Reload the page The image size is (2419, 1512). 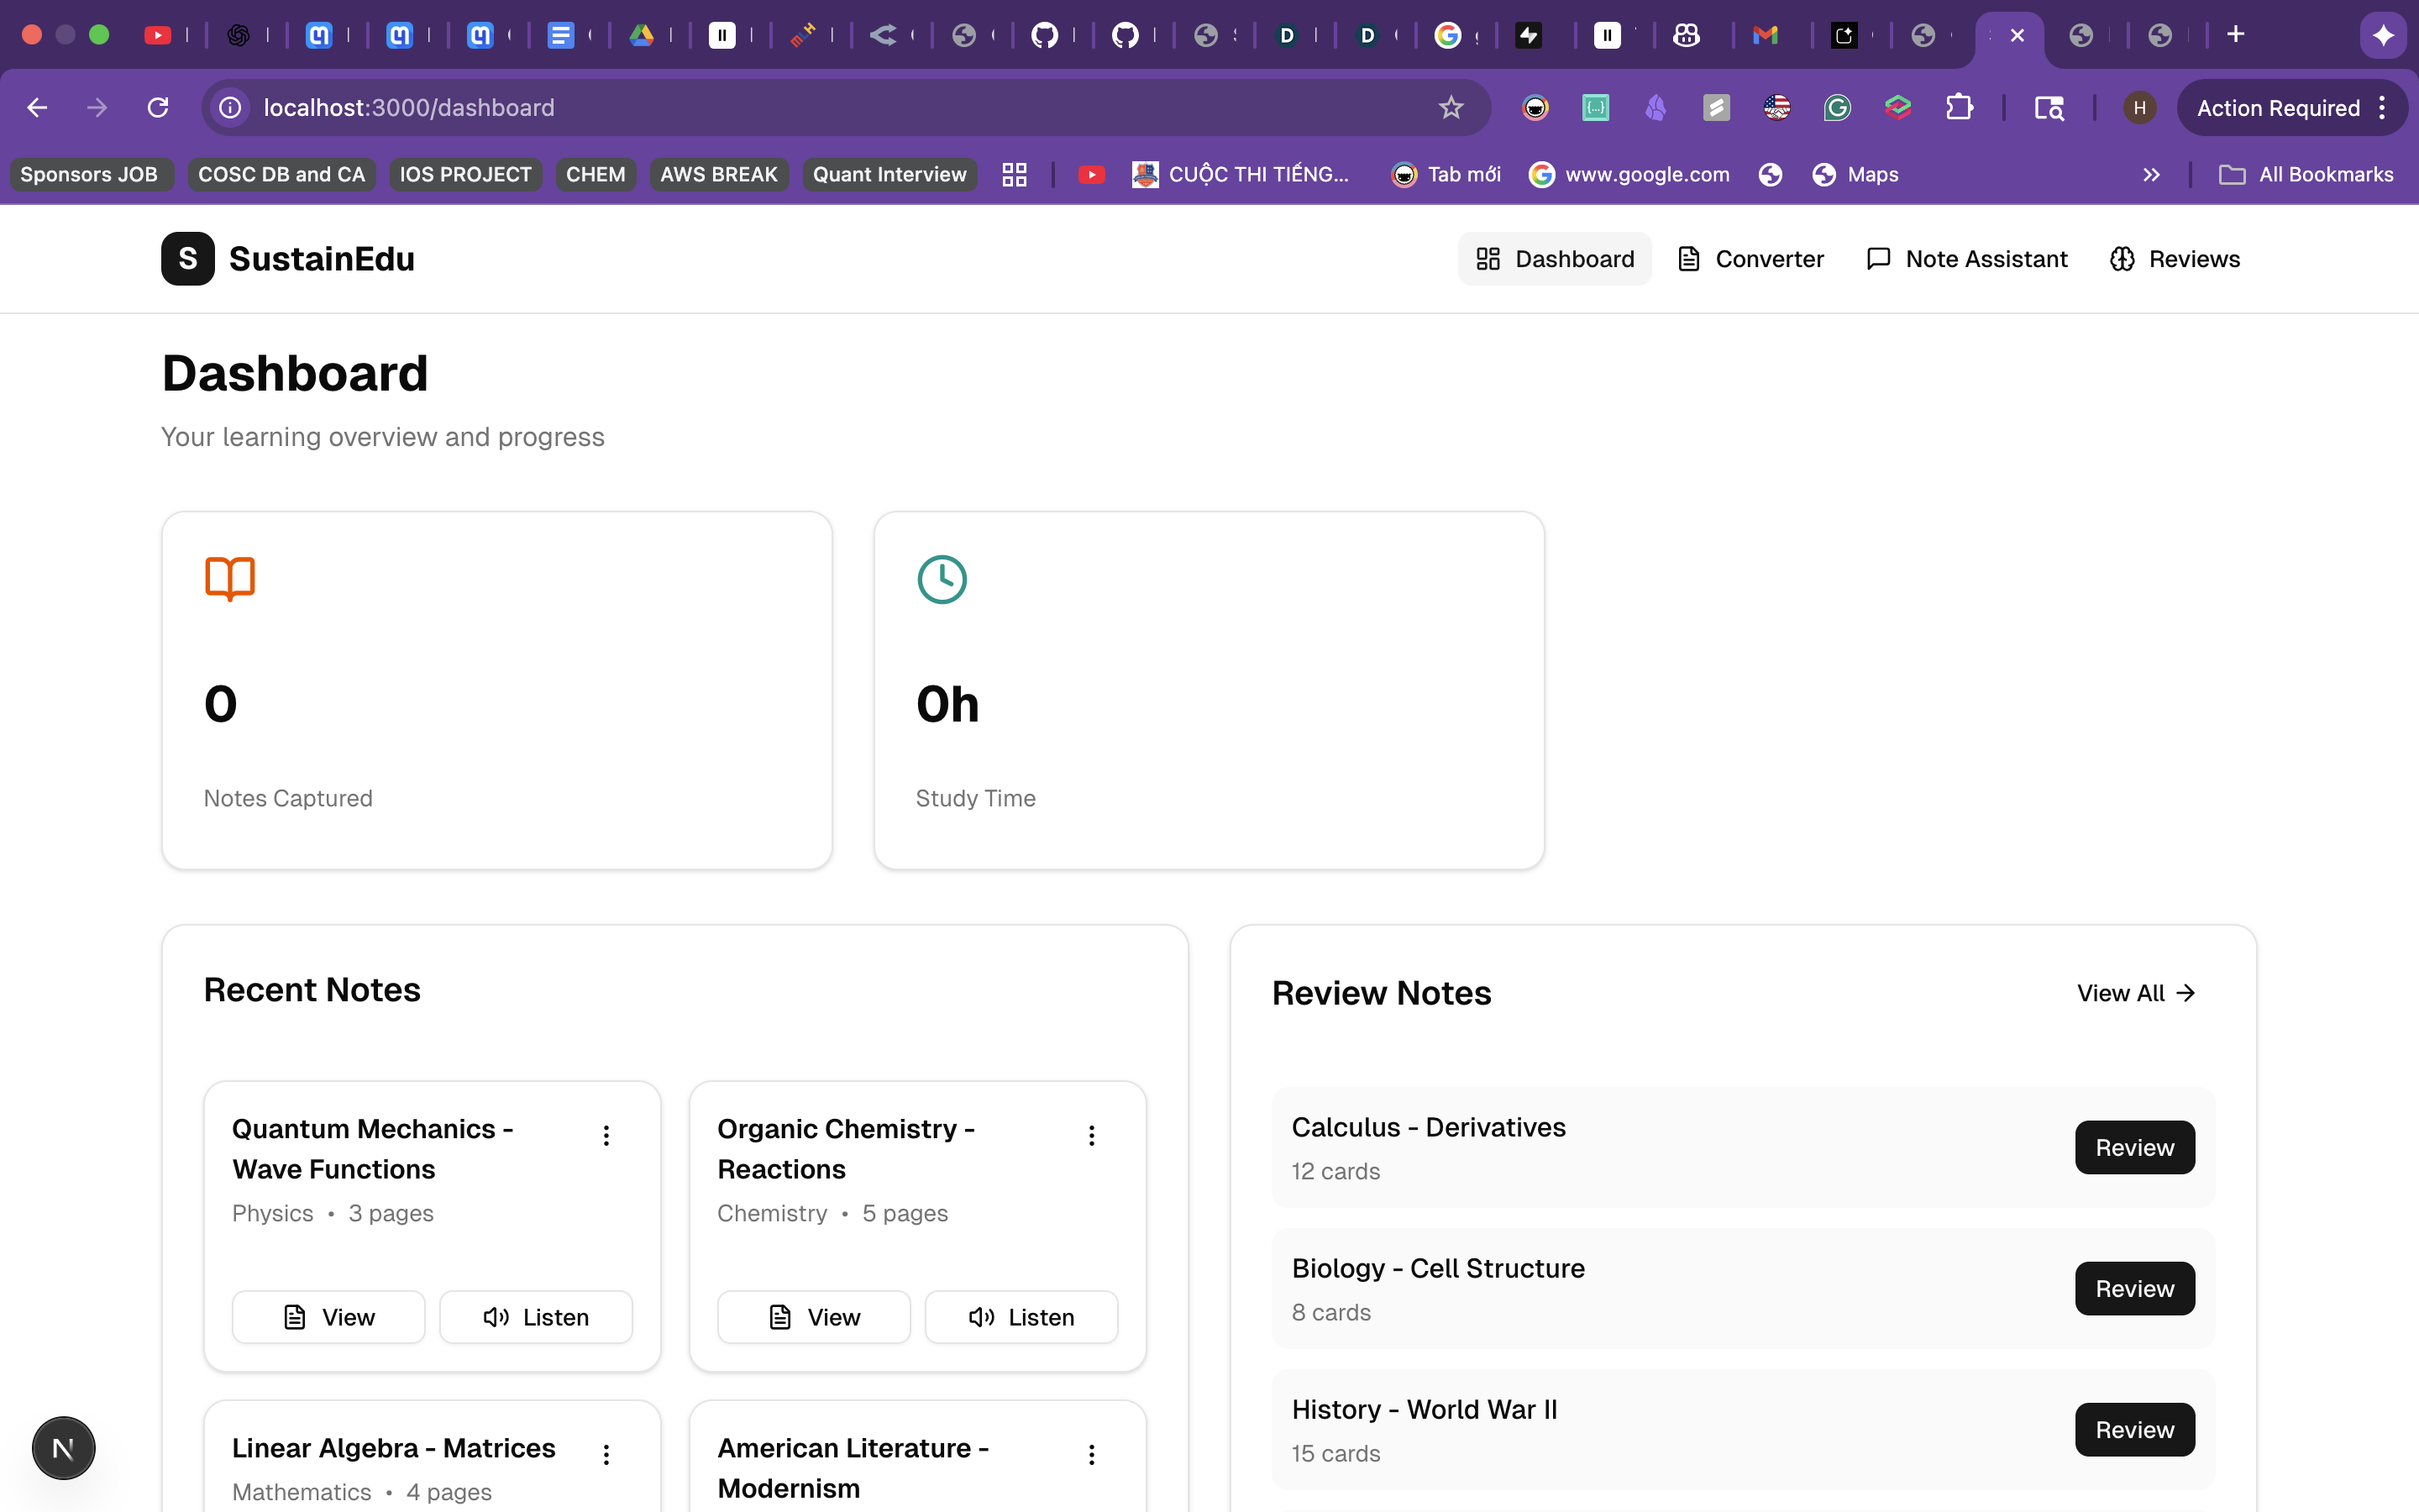158,108
